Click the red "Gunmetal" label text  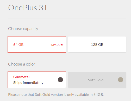click(21, 77)
